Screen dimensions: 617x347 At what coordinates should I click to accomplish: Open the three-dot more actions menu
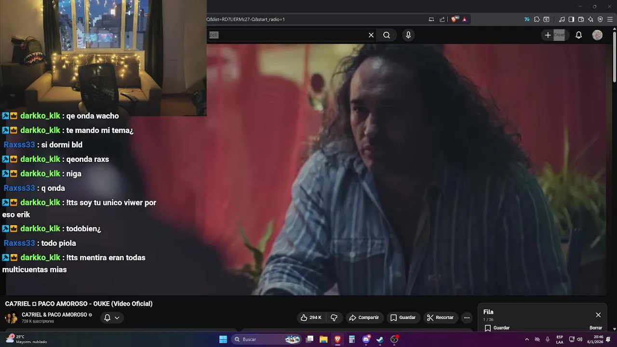(467, 318)
